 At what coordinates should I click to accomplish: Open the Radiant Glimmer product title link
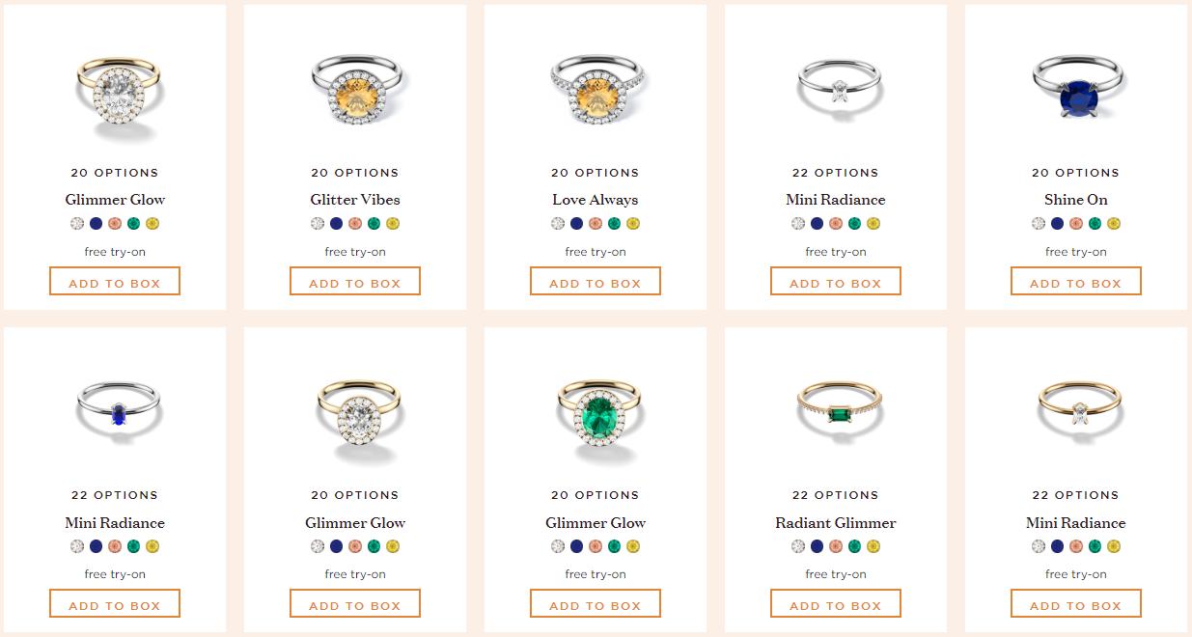click(836, 523)
